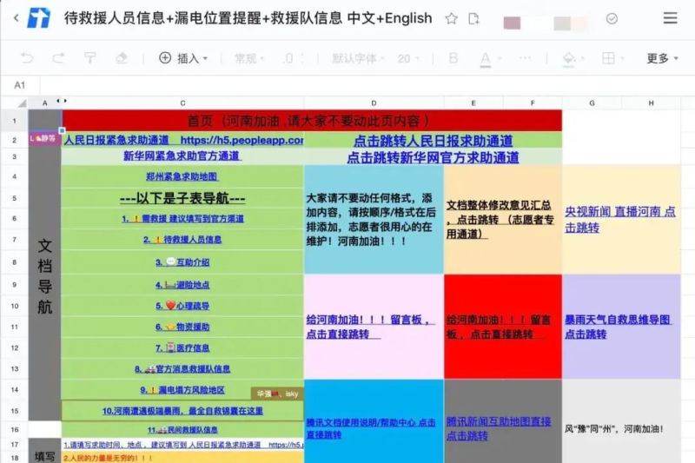The height and width of the screenshot is (463, 695).
Task: Open the hamburger menu
Action: pyautogui.click(x=670, y=18)
